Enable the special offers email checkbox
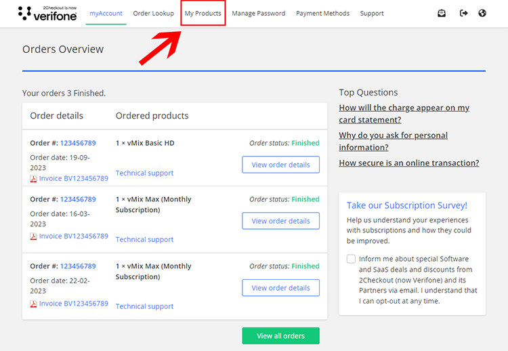Image resolution: width=508 pixels, height=351 pixels. pyautogui.click(x=351, y=259)
